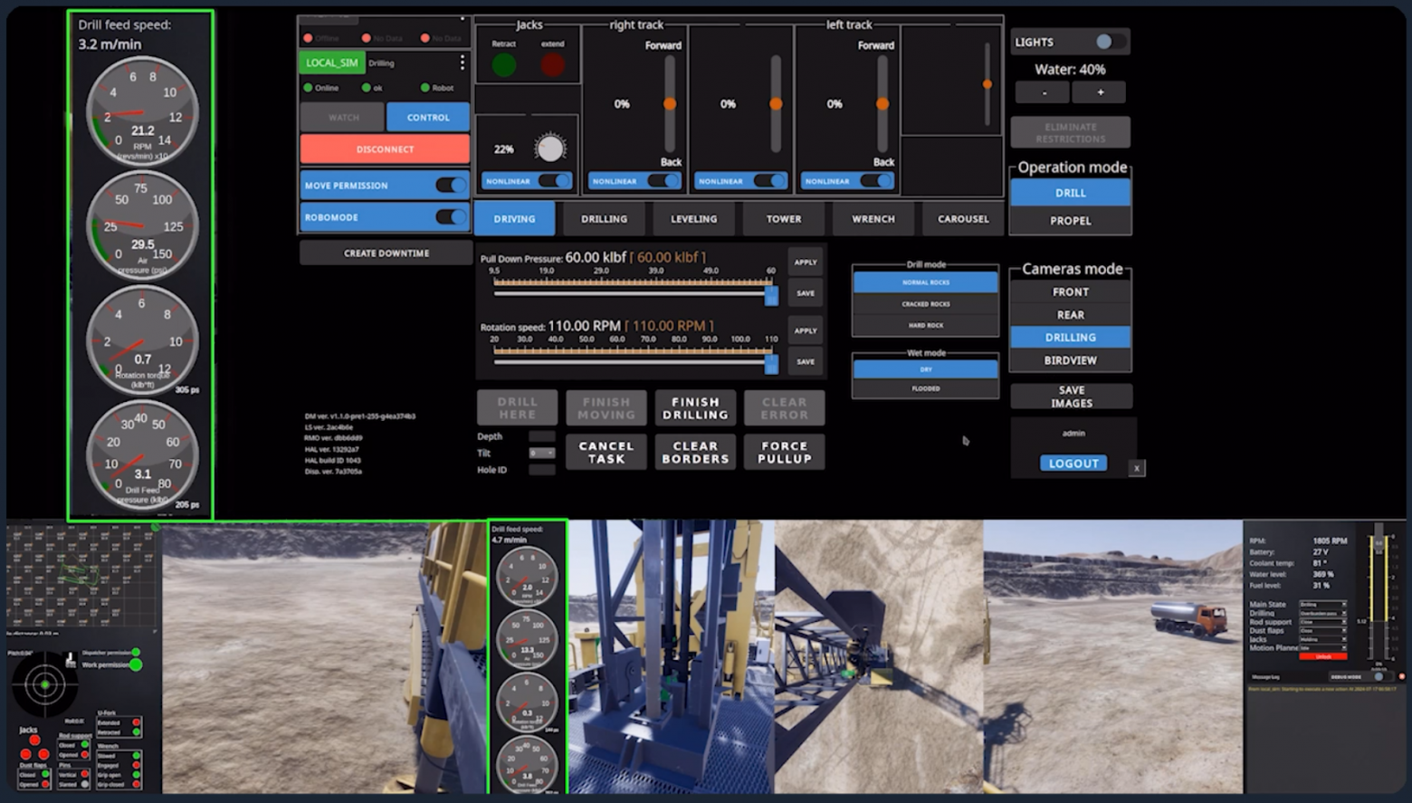Select DRY wet mode
Viewport: 1412px width, 803px height.
tap(925, 369)
